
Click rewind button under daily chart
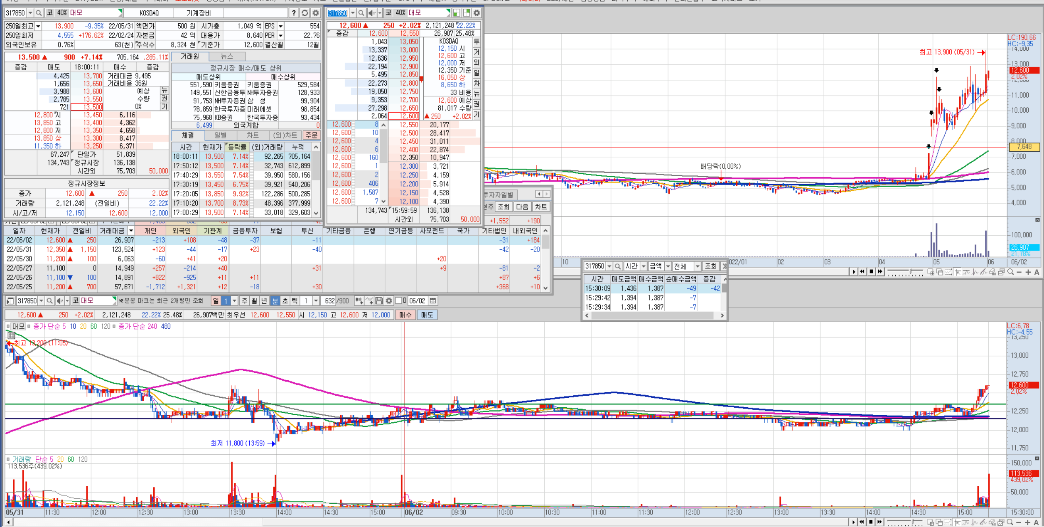(862, 272)
